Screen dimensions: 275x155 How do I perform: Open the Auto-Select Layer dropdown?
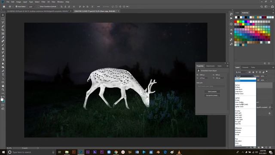click(31, 6)
